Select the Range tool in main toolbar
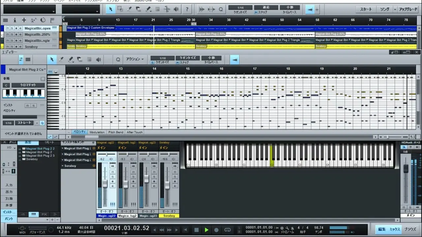The image size is (422, 237). 120,9
